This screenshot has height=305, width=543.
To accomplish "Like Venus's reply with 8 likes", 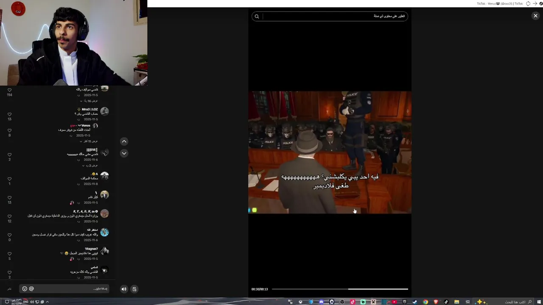I will coord(9,130).
